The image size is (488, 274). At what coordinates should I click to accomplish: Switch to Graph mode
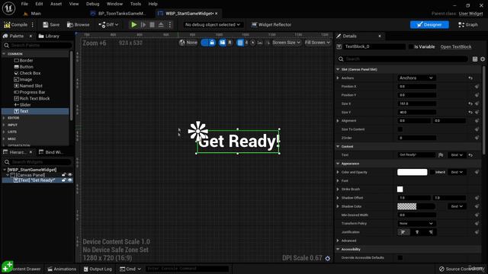click(x=468, y=24)
